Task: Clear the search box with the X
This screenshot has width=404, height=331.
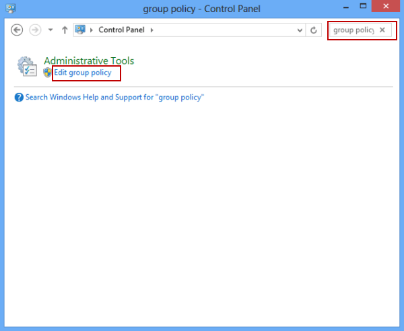Action: point(382,30)
